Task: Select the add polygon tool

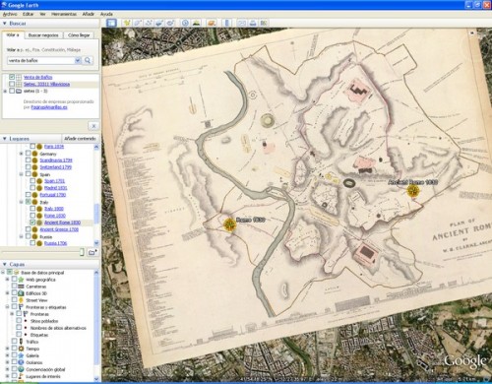Action: [138, 23]
